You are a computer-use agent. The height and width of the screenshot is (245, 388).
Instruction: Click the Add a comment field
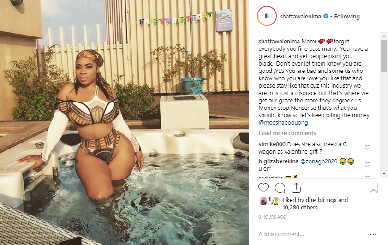pyautogui.click(x=312, y=234)
